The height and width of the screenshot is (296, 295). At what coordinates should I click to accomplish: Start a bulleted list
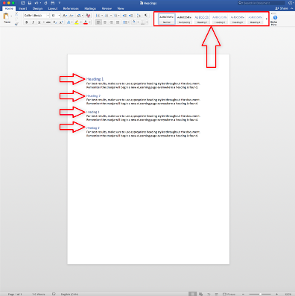pyautogui.click(x=98, y=16)
